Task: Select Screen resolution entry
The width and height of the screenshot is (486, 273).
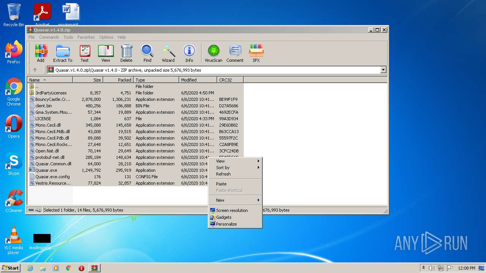Action: [235, 210]
